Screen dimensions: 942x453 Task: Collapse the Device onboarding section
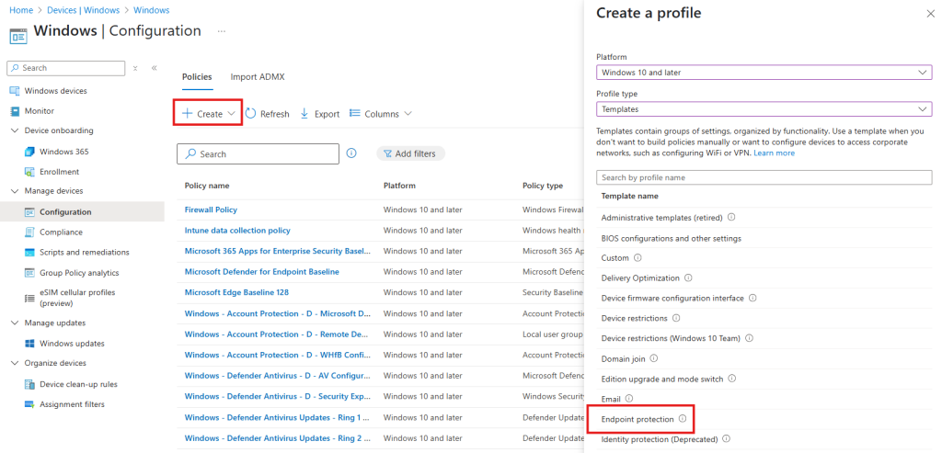tap(15, 130)
